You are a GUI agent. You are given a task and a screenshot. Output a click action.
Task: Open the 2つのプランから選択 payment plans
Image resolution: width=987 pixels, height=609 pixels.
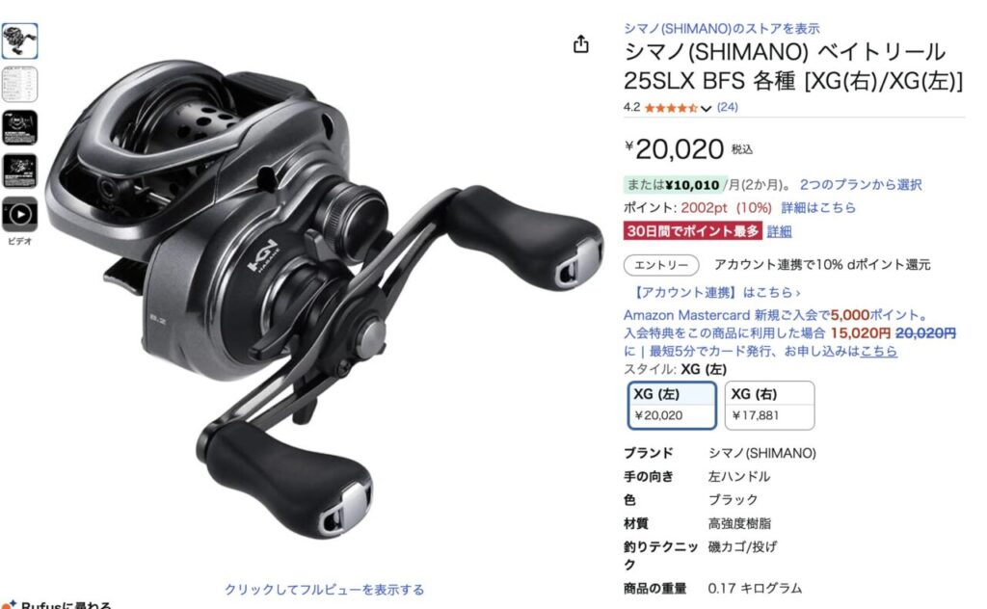[x=861, y=185]
